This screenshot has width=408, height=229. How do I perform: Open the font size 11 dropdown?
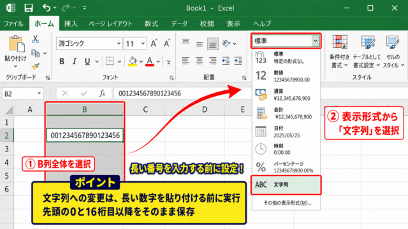(143, 43)
